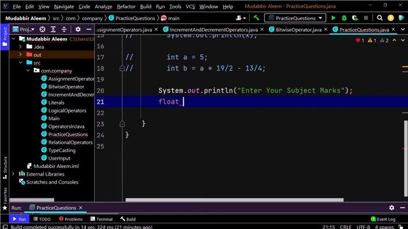Hide the Run panel with minus icon
The width and height of the screenshot is (408, 229).
pos(402,208)
